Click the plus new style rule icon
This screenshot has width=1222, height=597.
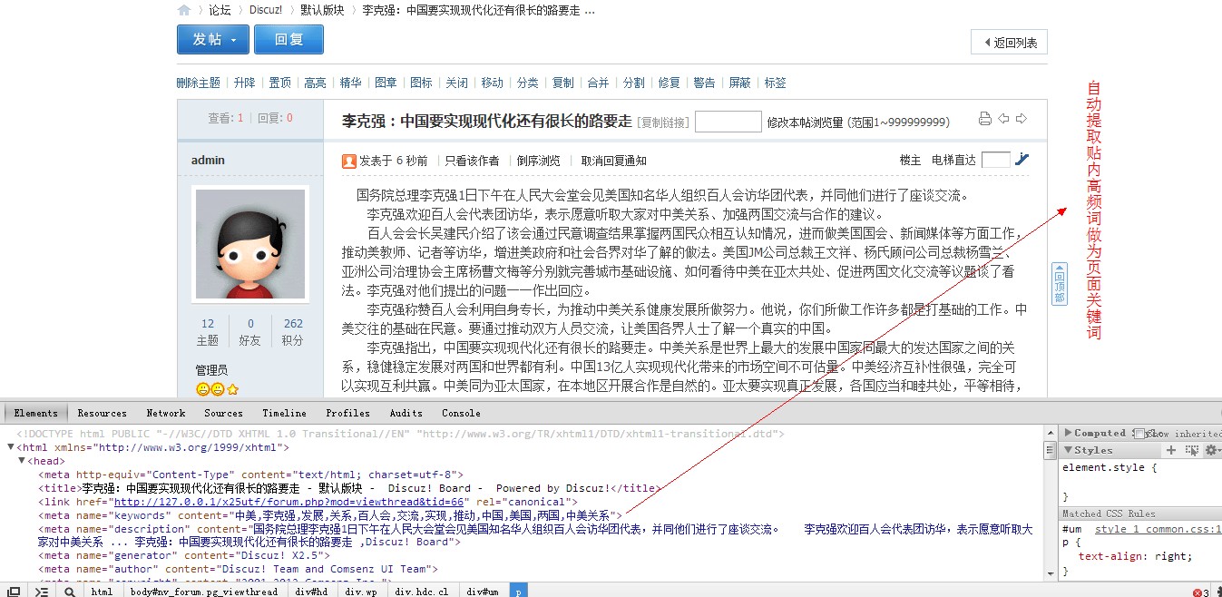click(x=1171, y=450)
